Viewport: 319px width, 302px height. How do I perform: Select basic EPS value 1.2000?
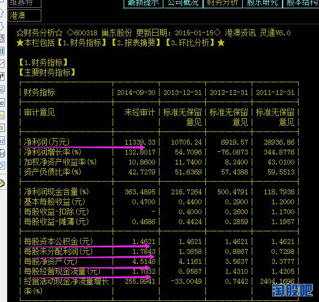pyautogui.click(x=283, y=202)
